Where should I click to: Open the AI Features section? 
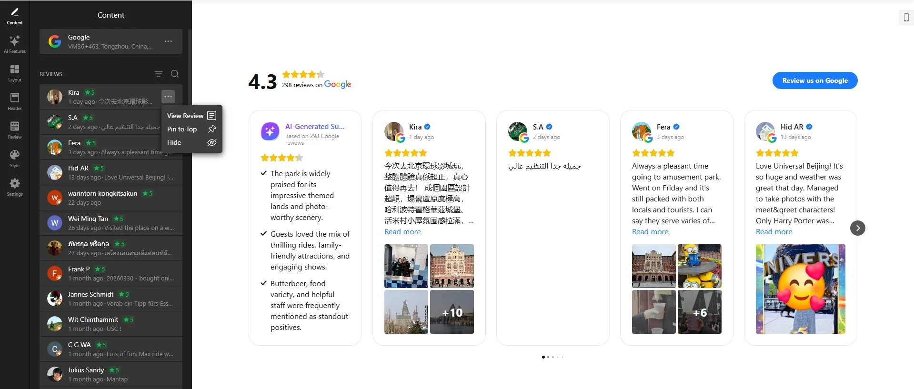pyautogui.click(x=15, y=44)
